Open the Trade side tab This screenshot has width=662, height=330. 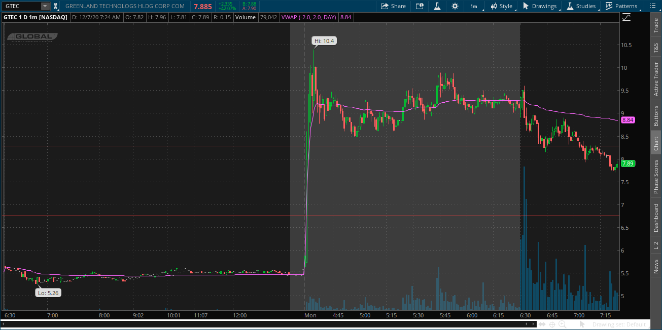pos(656,25)
